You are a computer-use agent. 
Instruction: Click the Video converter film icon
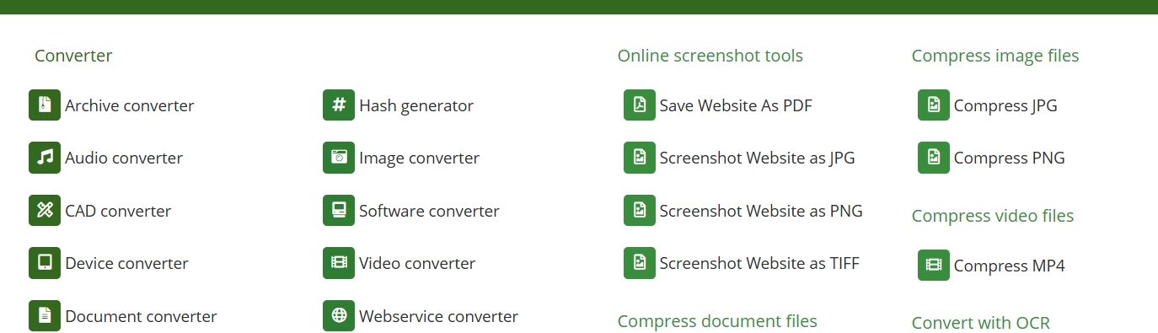click(339, 263)
